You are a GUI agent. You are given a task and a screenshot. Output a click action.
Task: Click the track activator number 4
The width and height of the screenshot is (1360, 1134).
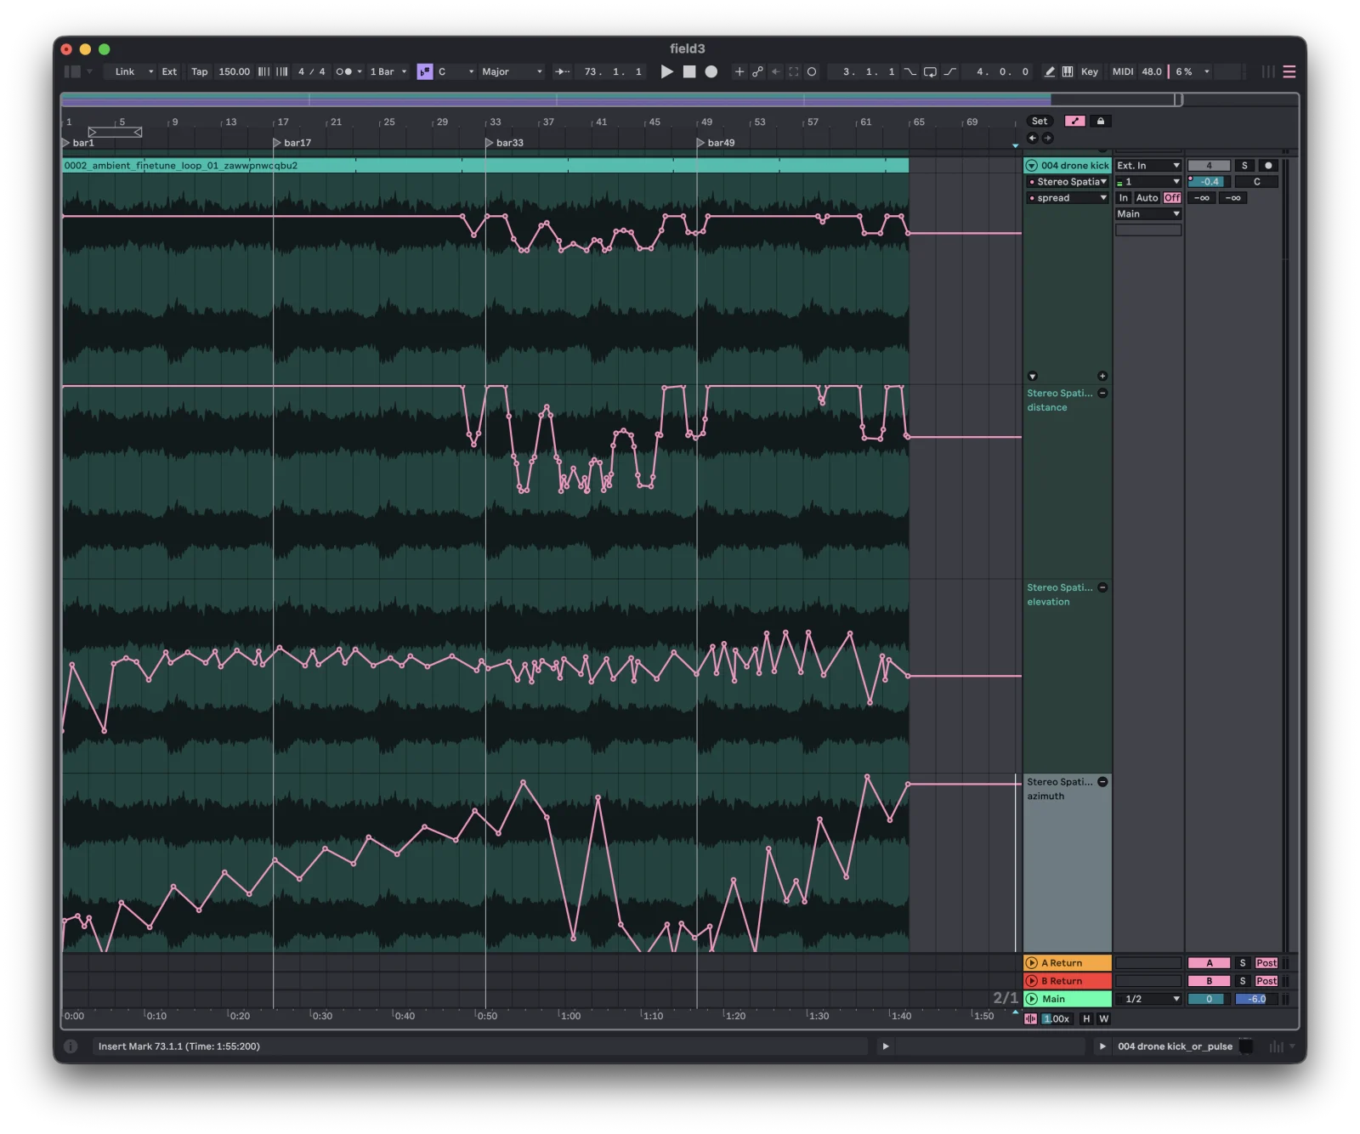coord(1209,166)
